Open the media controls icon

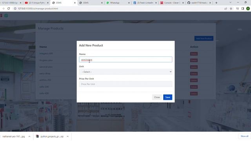click(x=237, y=9)
